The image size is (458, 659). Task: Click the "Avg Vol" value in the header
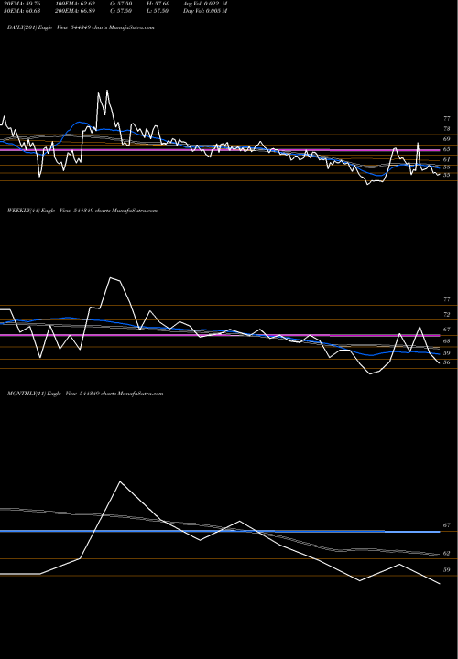coord(205,4)
